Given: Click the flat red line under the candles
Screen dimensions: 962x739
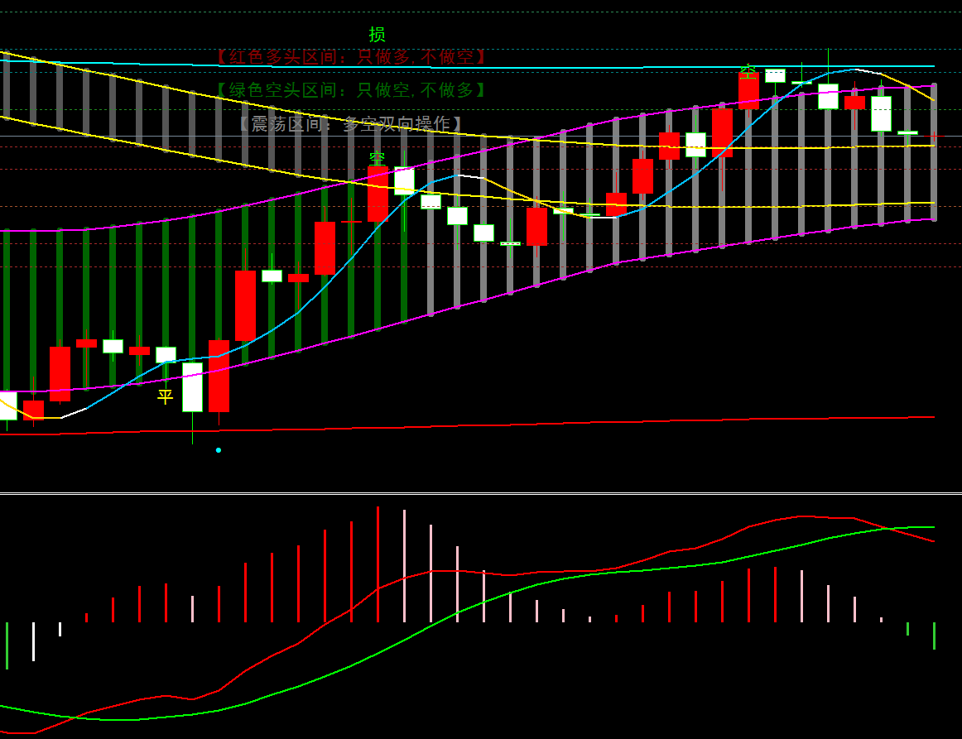Looking at the screenshot, I should [x=580, y=422].
